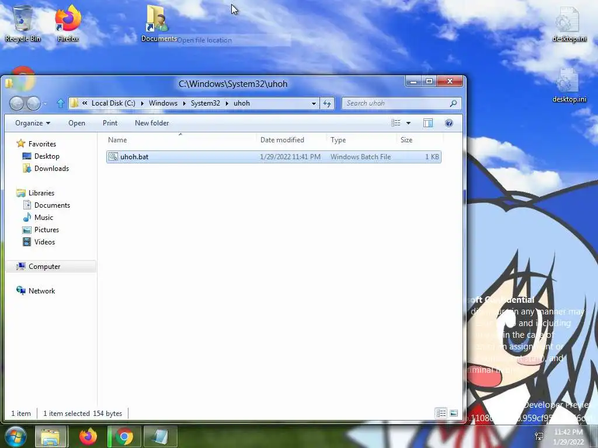Open Chrome from the taskbar

pyautogui.click(x=124, y=436)
